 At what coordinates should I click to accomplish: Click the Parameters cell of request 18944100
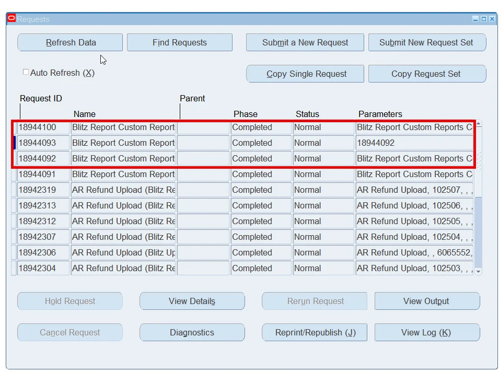click(x=414, y=127)
